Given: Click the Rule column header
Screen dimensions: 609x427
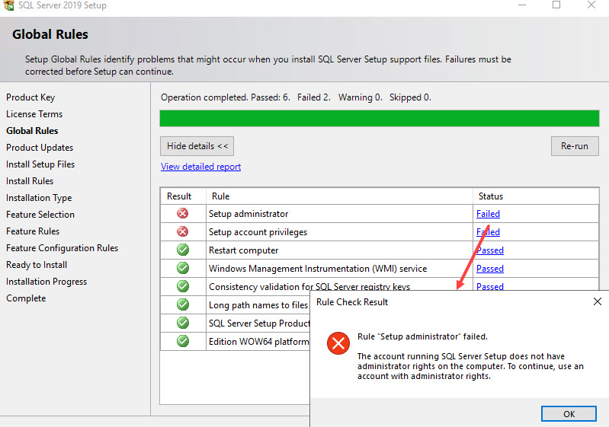Looking at the screenshot, I should pos(220,196).
